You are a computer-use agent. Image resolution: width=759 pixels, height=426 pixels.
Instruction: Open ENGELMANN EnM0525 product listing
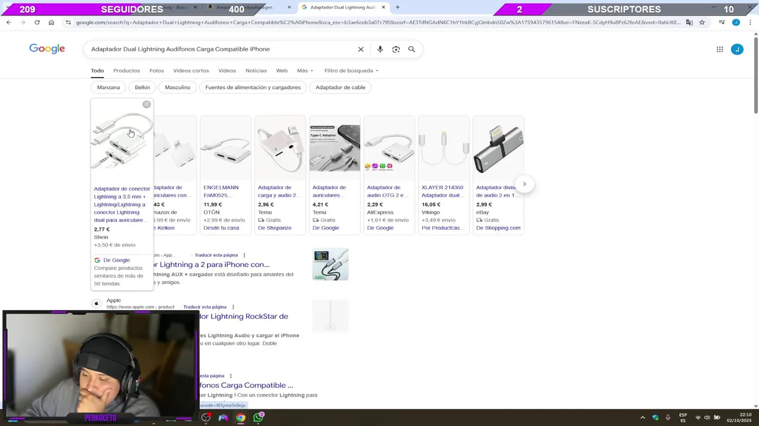[x=221, y=191]
